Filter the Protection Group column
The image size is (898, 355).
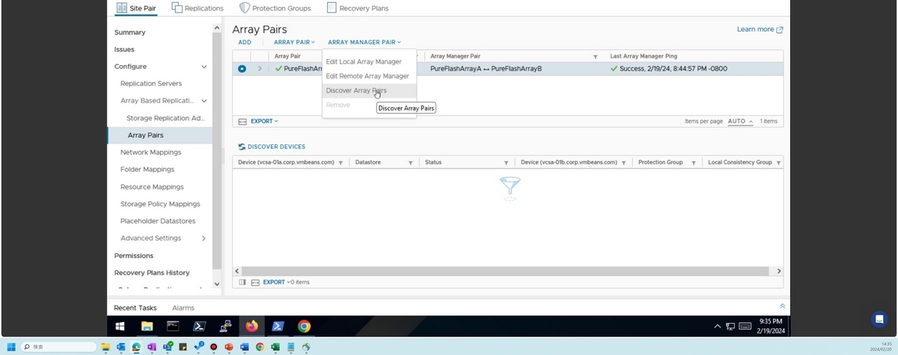[x=693, y=162]
